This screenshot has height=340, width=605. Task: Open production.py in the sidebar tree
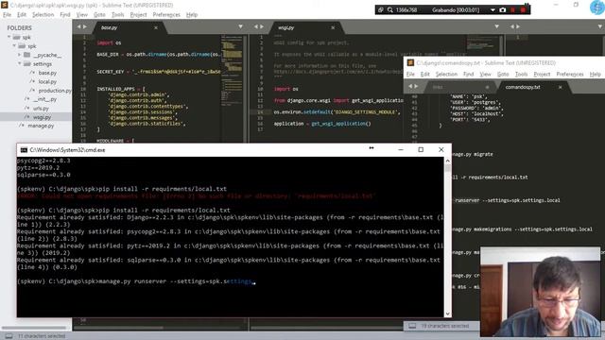pyautogui.click(x=55, y=91)
